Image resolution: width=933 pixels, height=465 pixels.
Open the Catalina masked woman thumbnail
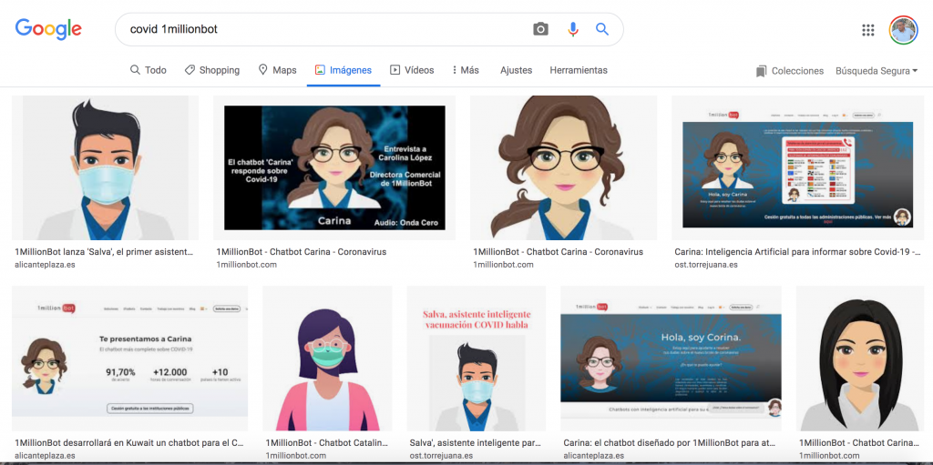(x=327, y=358)
